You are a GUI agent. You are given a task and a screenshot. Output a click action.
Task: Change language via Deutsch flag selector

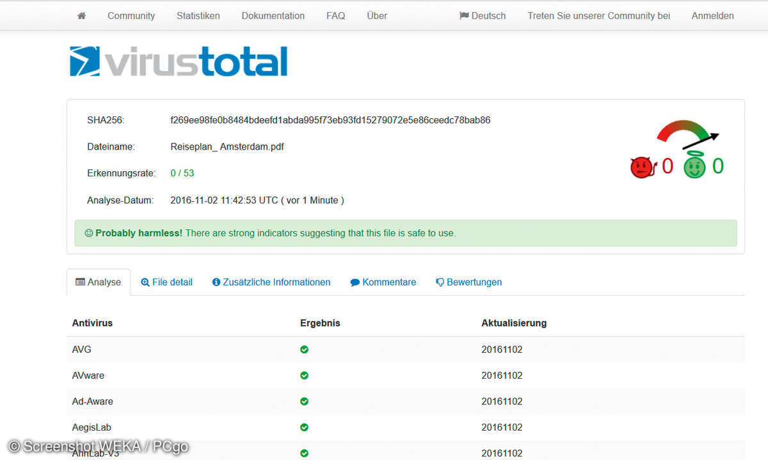[x=483, y=16]
